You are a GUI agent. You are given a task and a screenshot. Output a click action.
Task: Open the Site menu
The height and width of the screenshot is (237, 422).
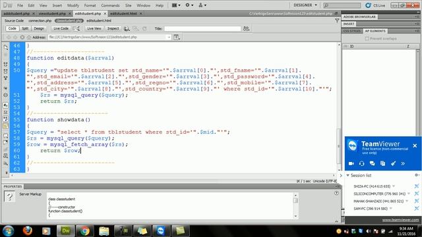pos(129,5)
